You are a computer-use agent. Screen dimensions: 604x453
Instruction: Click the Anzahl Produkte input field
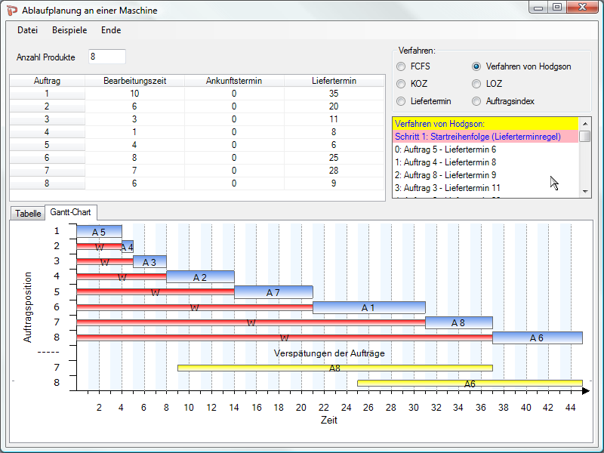pos(106,57)
